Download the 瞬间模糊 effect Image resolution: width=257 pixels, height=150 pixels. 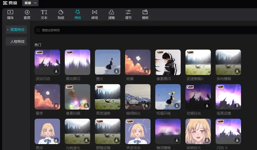[x=177, y=140]
